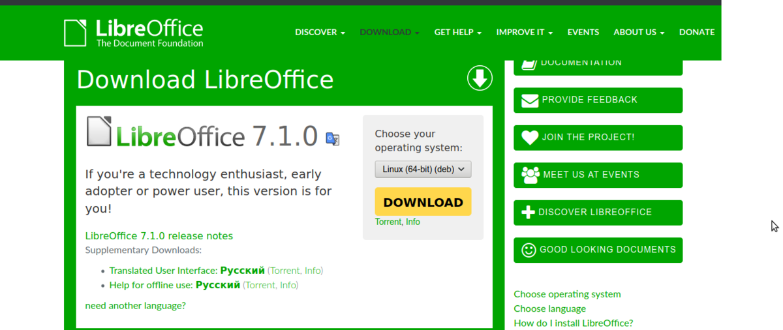Click Русский for Translated User Interface
Image resolution: width=783 pixels, height=330 pixels.
243,270
